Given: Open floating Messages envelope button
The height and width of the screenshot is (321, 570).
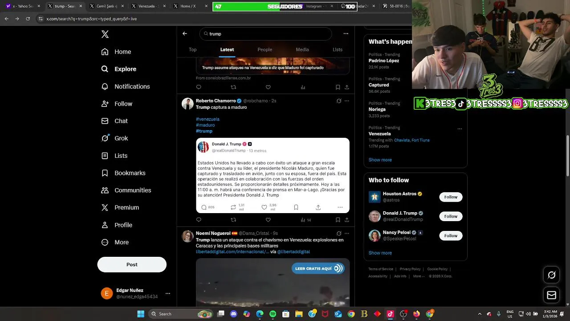Looking at the screenshot, I should [x=551, y=295].
